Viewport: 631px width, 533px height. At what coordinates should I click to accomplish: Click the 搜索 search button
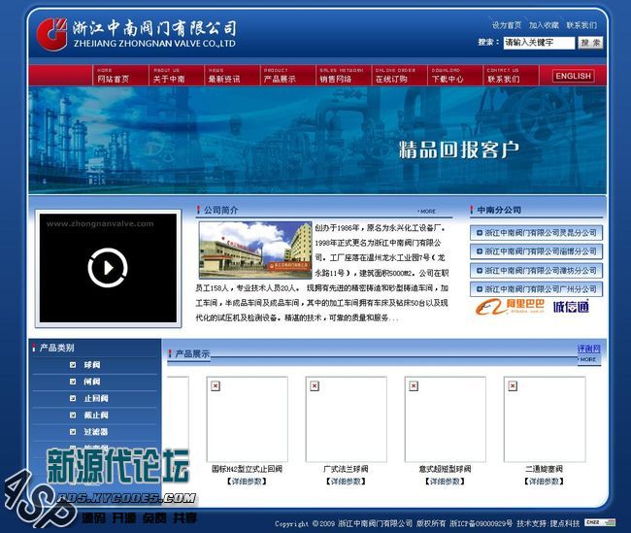590,43
